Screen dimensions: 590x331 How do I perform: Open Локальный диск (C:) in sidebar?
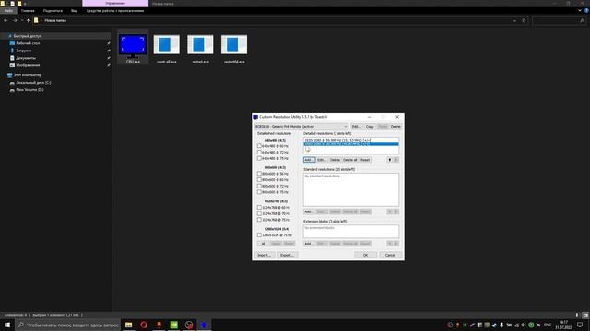pos(33,82)
